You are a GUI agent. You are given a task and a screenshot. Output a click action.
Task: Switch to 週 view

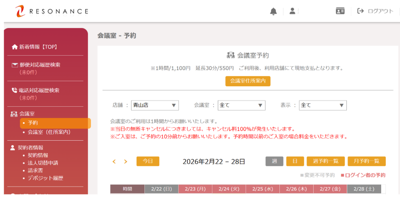coord(274,161)
